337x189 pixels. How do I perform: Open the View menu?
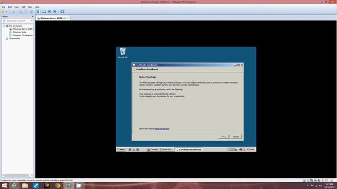16,7
